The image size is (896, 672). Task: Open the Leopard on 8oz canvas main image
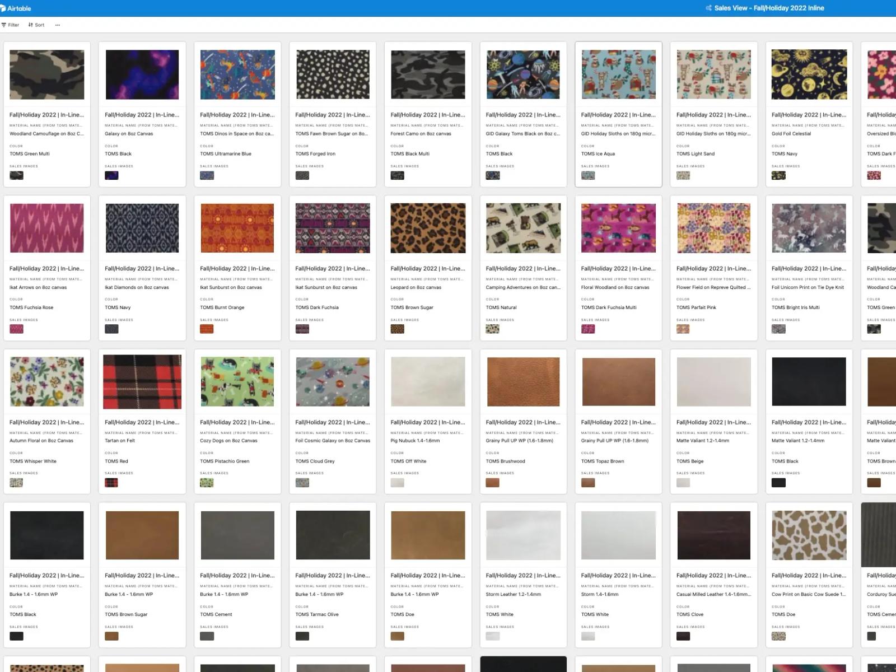[x=428, y=228]
